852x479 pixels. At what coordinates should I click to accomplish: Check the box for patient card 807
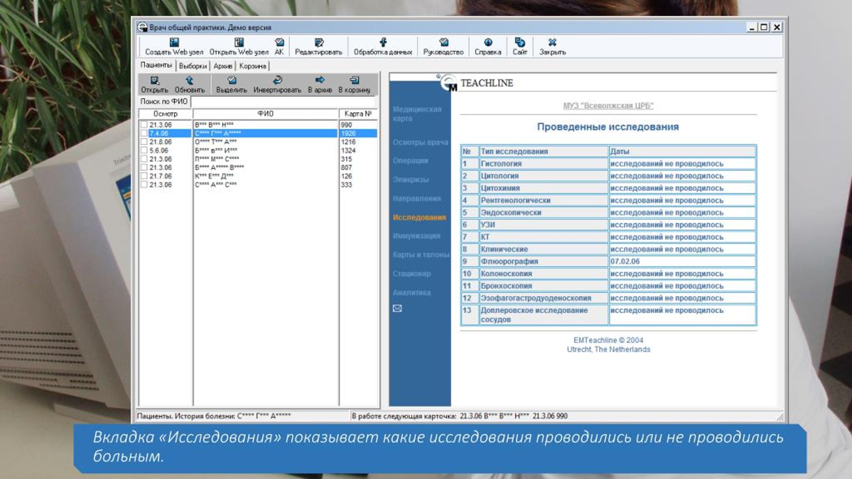pos(144,167)
